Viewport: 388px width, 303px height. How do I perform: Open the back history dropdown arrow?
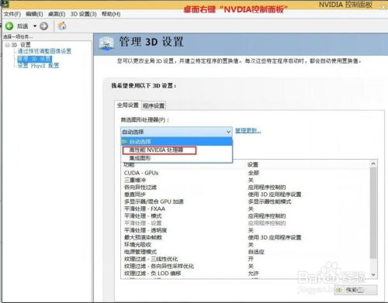coord(35,26)
